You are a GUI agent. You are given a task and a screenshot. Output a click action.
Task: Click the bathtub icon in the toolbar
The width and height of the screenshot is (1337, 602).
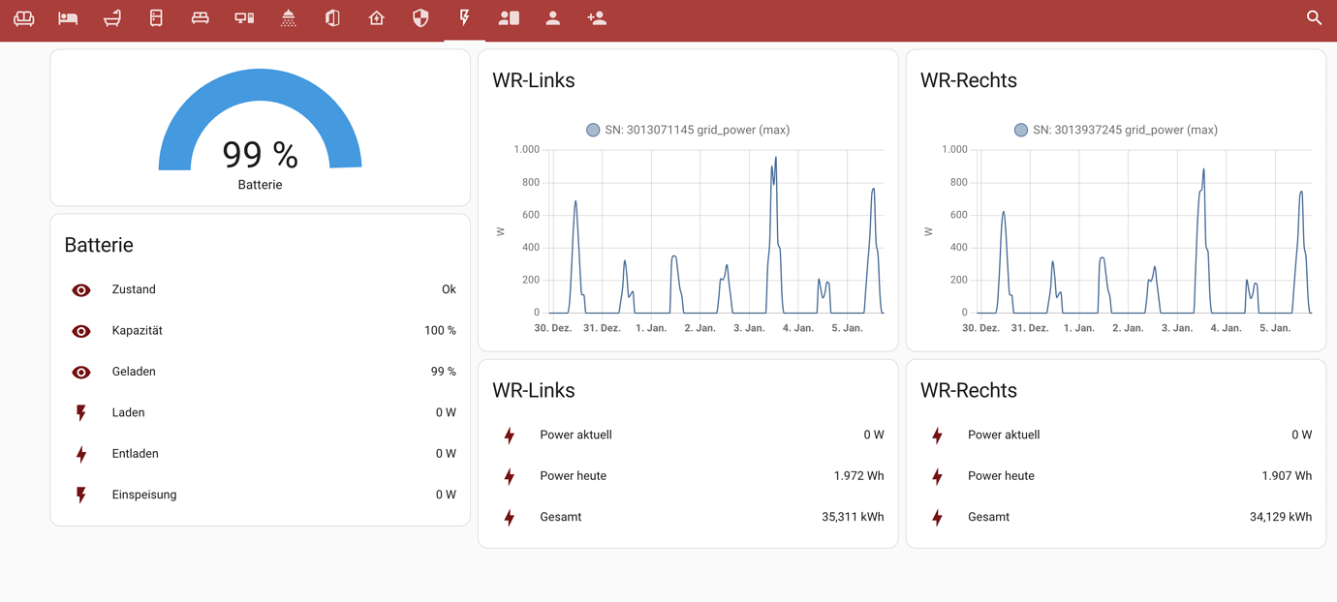112,17
